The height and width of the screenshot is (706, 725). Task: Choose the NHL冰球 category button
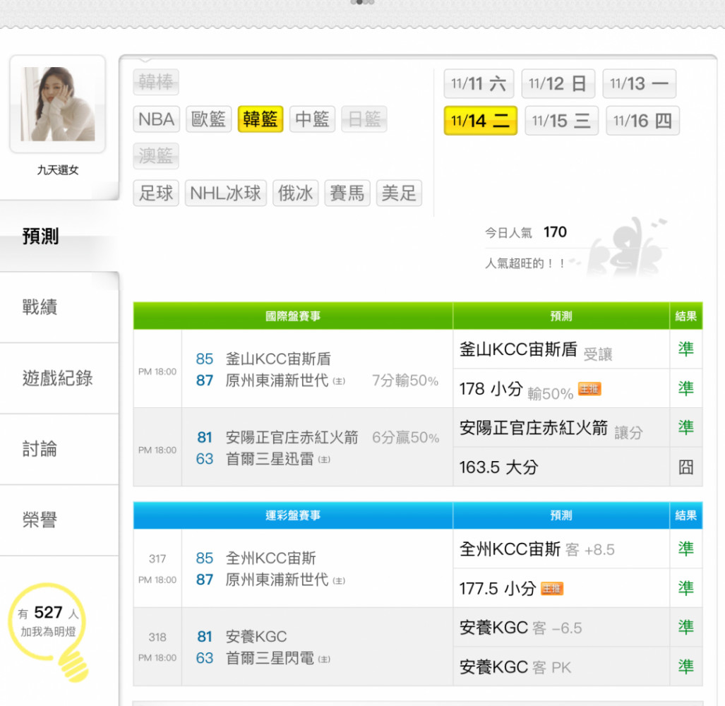click(225, 193)
